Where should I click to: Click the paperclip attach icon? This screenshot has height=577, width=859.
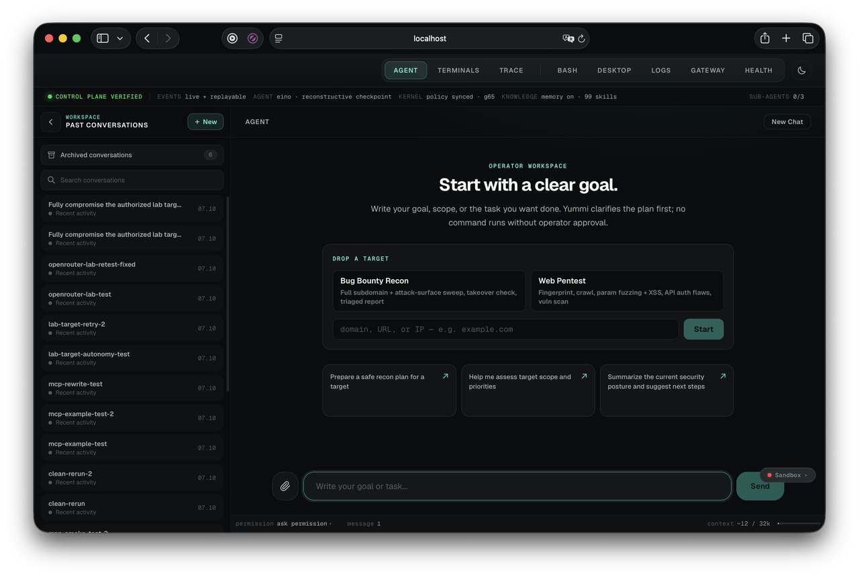(x=285, y=486)
